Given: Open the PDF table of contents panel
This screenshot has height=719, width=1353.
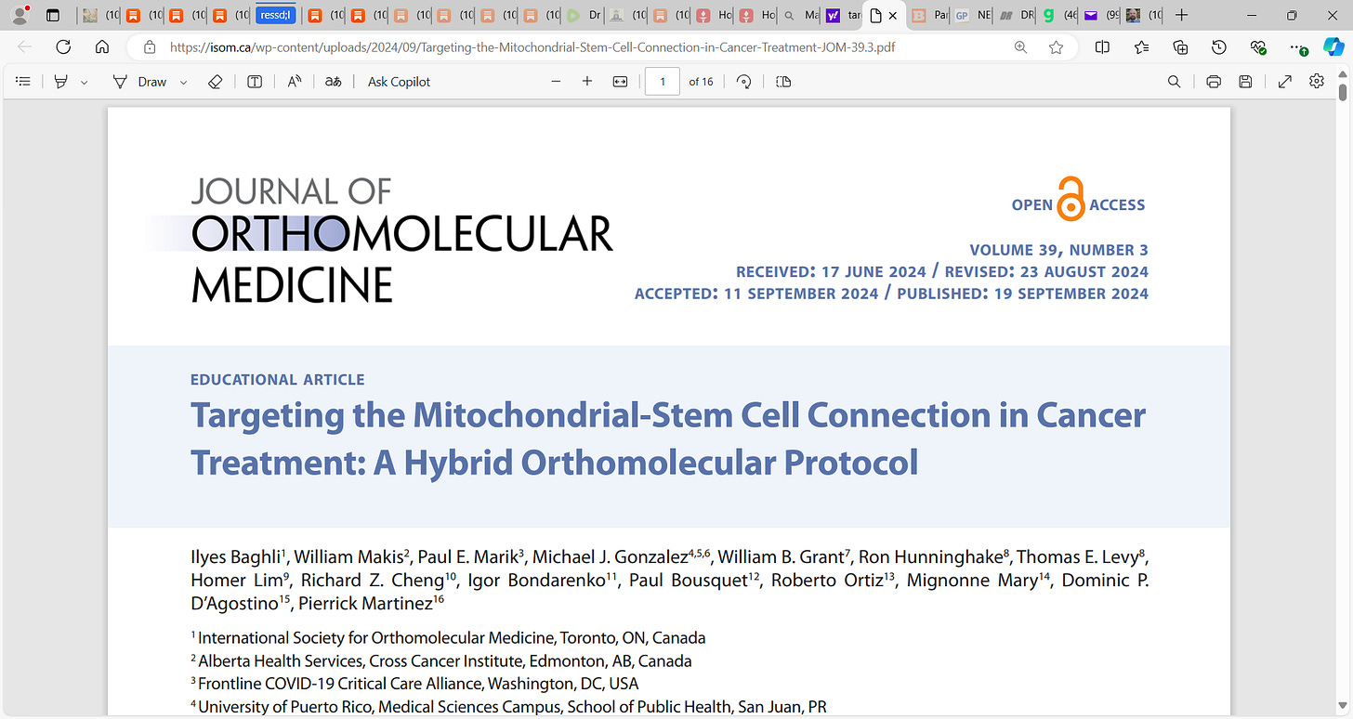Looking at the screenshot, I should tap(23, 82).
